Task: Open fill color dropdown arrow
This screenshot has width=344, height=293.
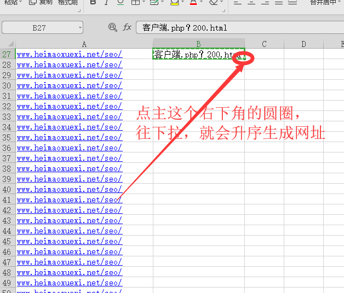Action: [x=182, y=2]
